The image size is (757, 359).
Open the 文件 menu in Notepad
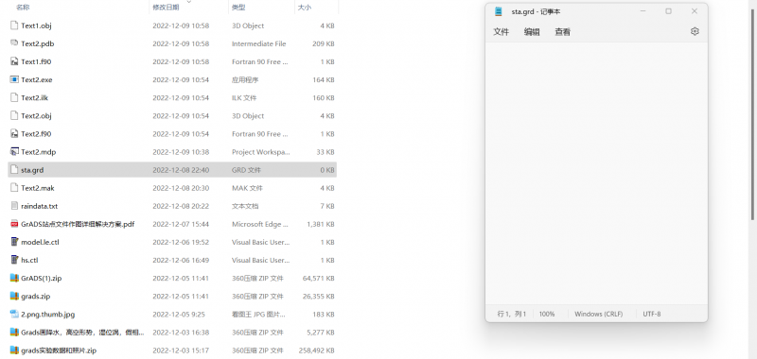(502, 32)
